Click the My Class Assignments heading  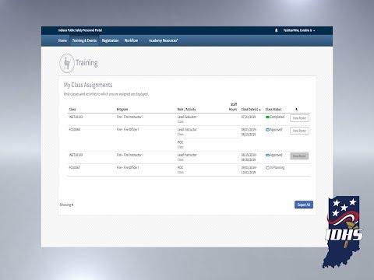88,85
